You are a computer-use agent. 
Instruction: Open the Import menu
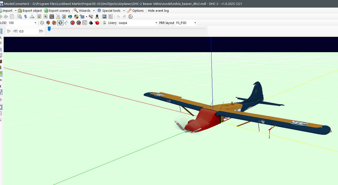(6, 11)
